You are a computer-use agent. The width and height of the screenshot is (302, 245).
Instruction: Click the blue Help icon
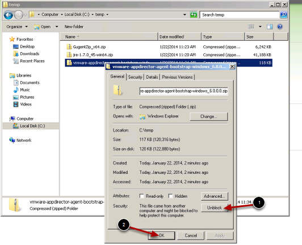(x=280, y=27)
